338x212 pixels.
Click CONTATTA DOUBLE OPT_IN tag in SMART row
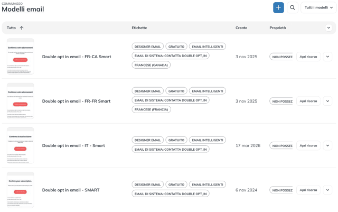click(x=171, y=194)
